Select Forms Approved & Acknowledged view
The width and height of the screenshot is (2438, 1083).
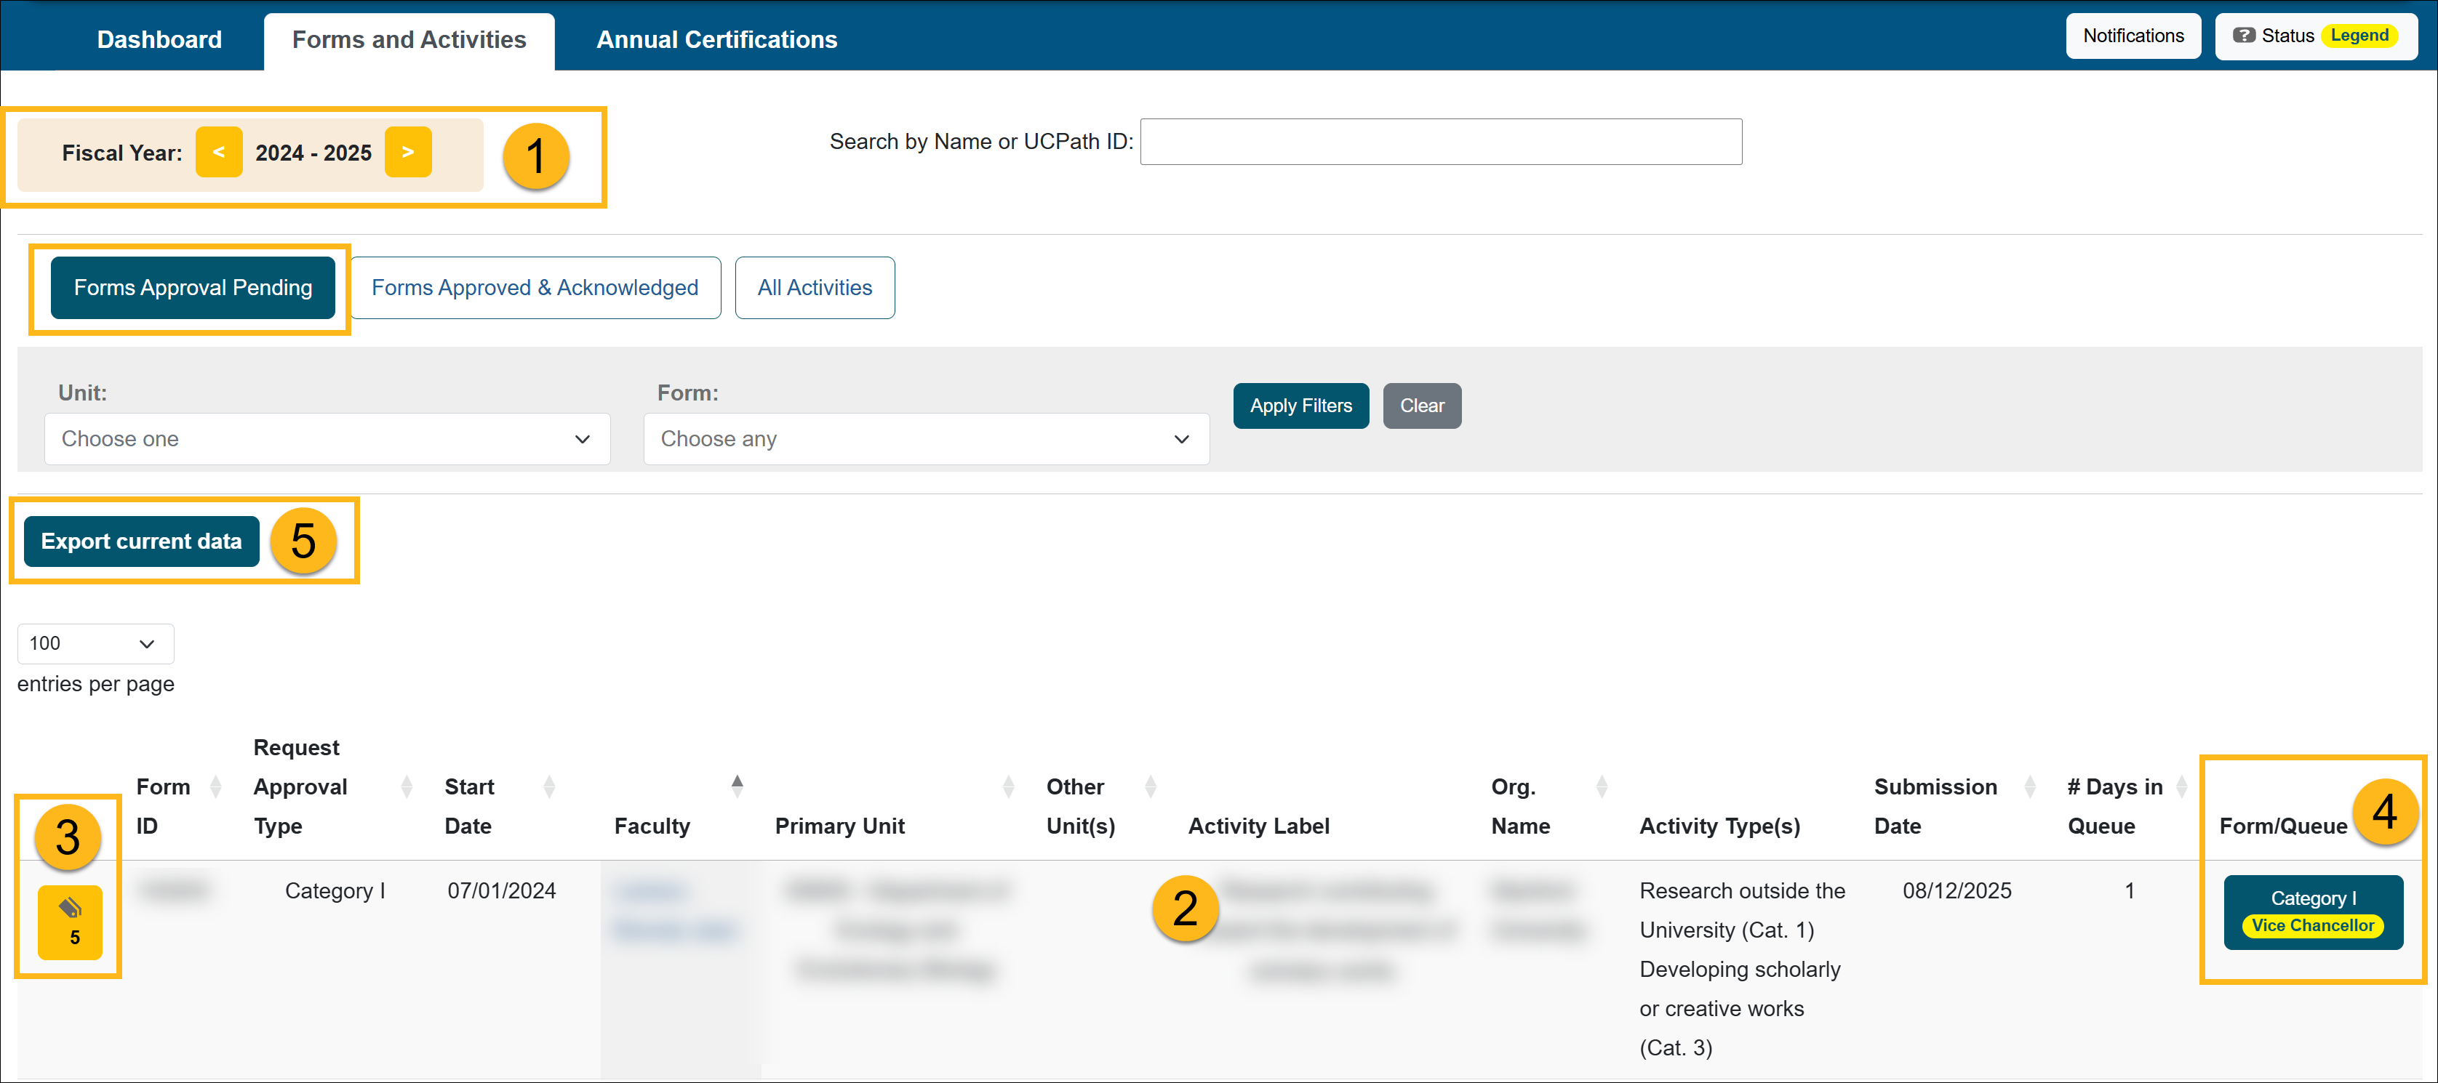[x=535, y=288]
